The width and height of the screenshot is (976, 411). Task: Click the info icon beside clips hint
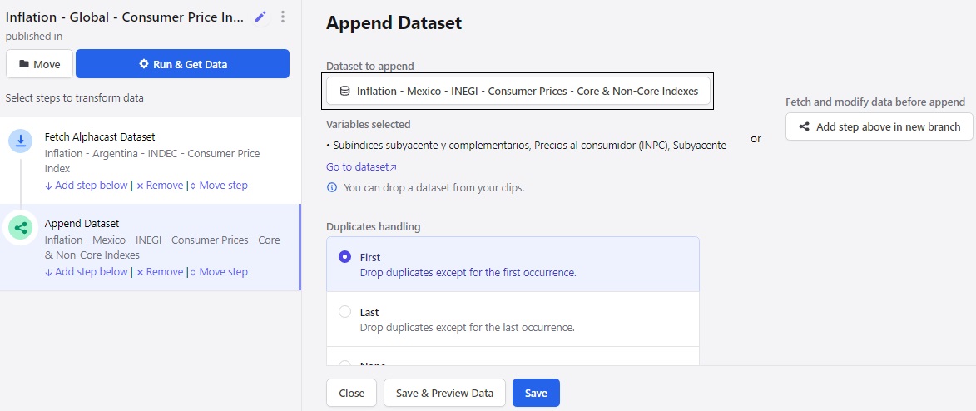(332, 187)
